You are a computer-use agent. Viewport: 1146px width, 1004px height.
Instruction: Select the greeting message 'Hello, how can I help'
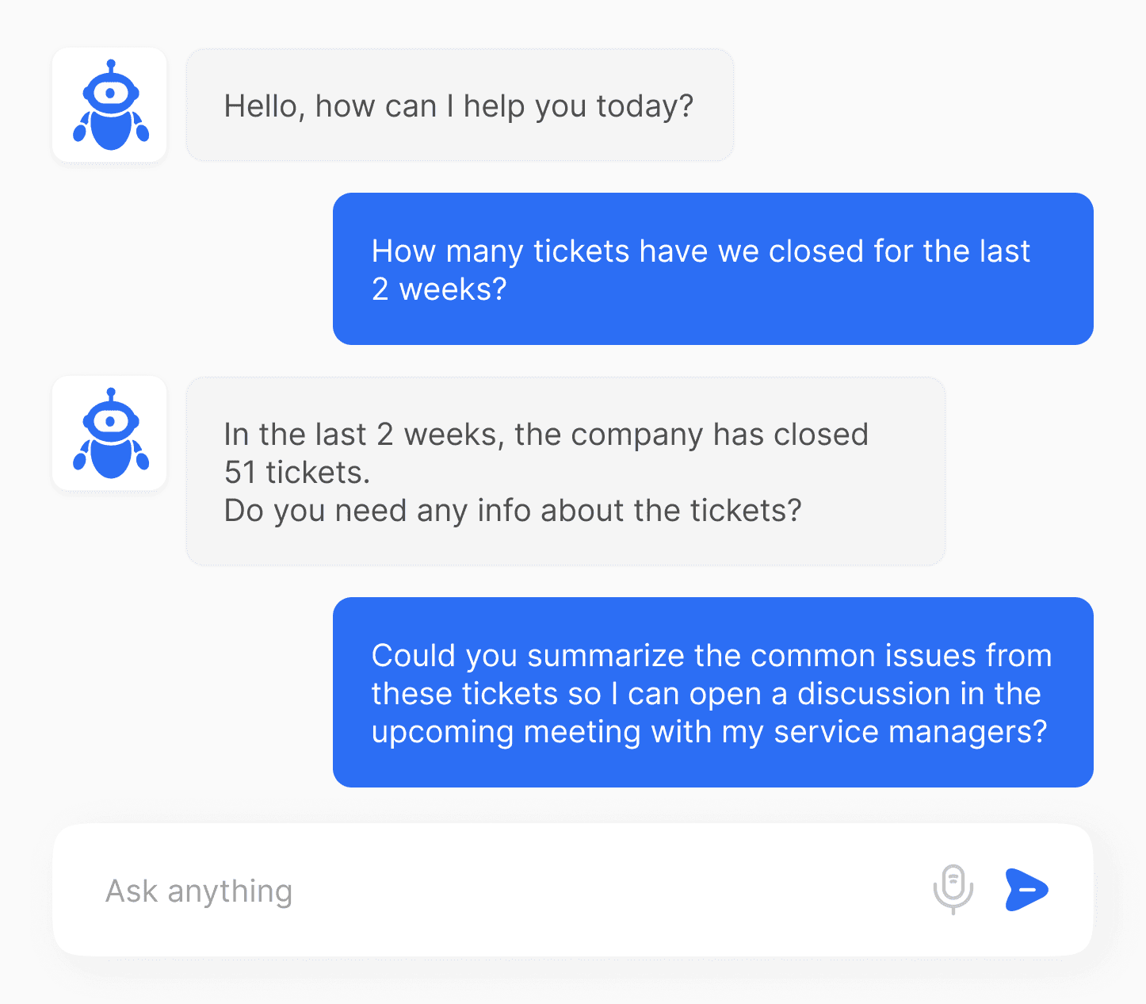[x=460, y=105]
